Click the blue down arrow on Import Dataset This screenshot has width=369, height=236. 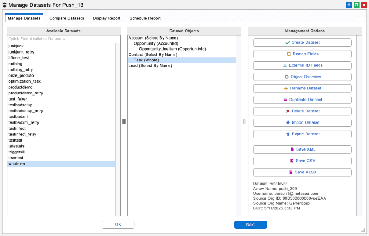[x=288, y=122]
